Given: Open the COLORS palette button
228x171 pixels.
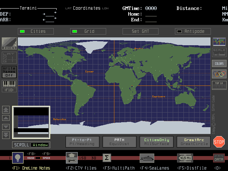Looking at the screenshot, I should tap(219, 63).
